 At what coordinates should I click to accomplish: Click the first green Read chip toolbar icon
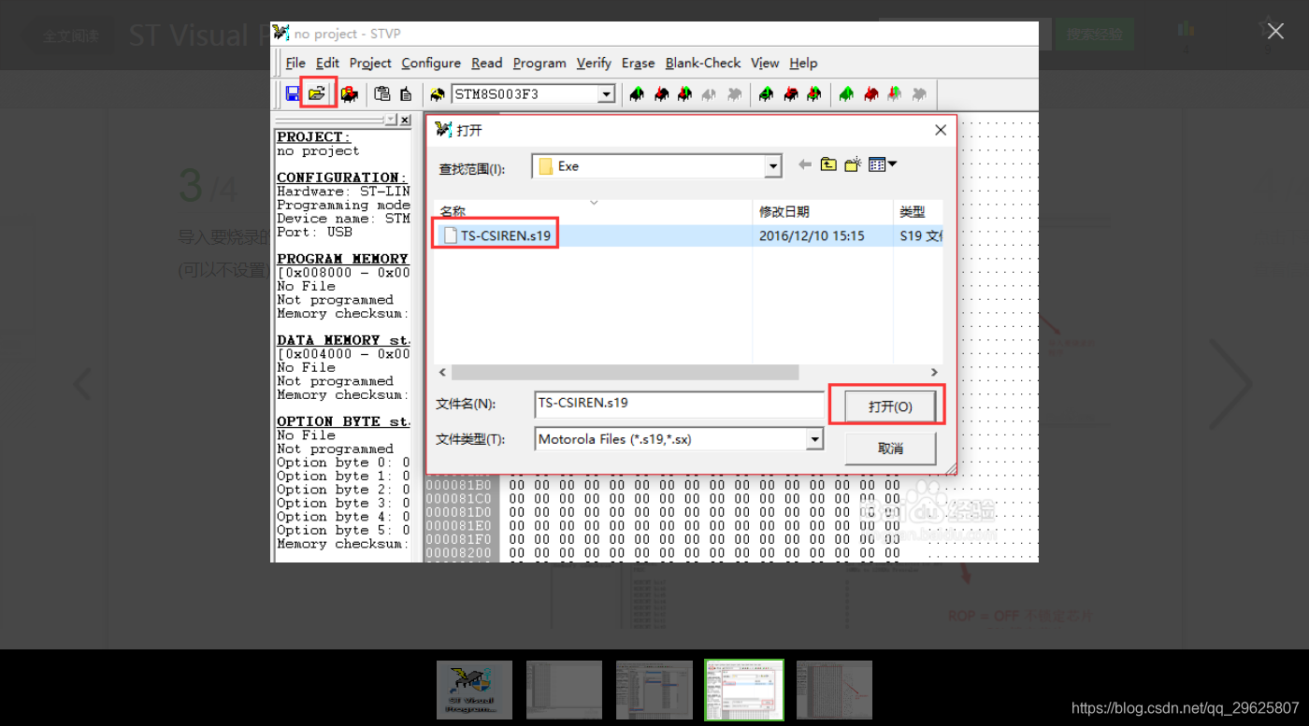tap(637, 93)
